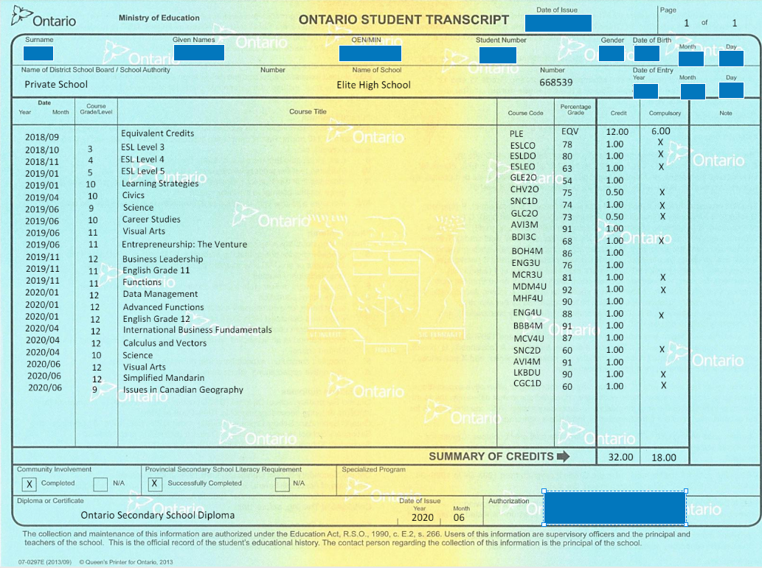Check the Community Involvement N/A box
This screenshot has height=568, width=762.
pyautogui.click(x=100, y=484)
